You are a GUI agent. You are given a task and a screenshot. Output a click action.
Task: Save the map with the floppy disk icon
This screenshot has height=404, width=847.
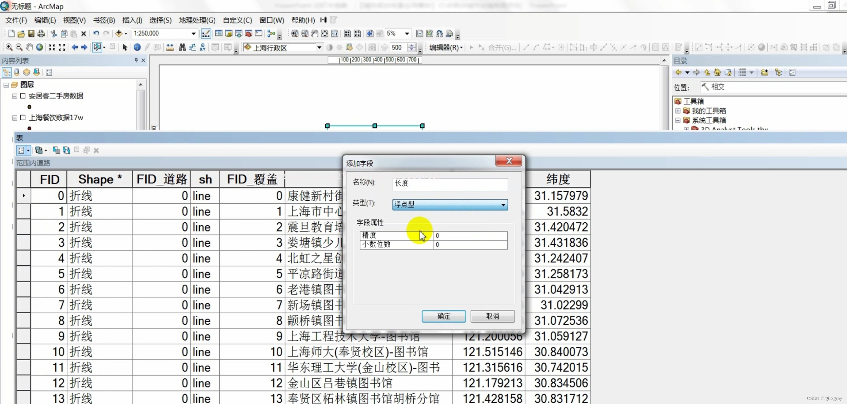coord(31,33)
